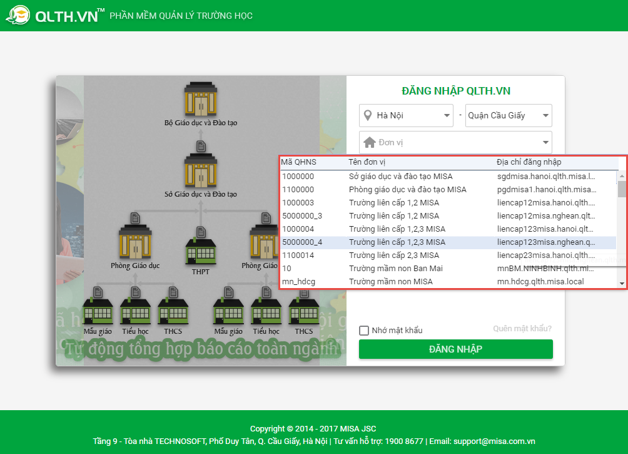
Task: Select unit row with code 1000004
Action: [x=448, y=229]
